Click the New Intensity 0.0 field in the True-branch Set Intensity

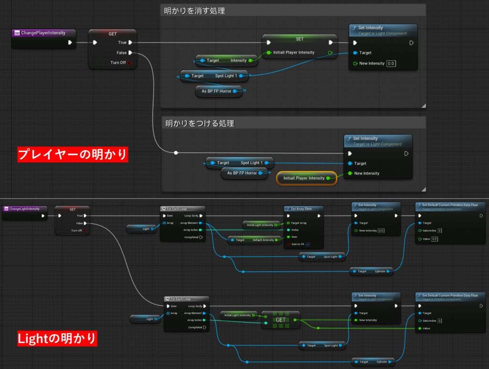(381, 231)
